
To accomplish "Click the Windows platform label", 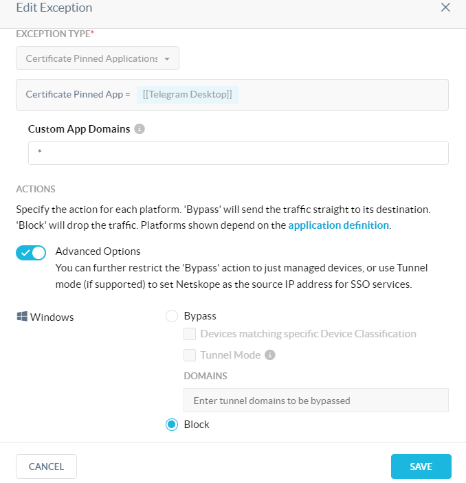I will (52, 317).
